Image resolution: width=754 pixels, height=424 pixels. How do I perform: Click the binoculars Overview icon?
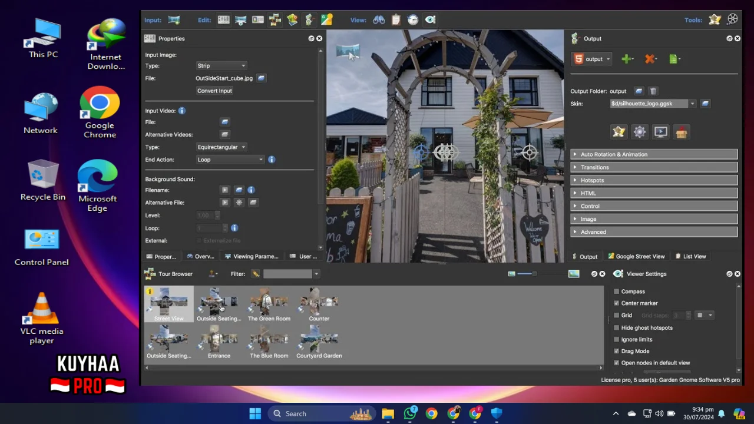pos(379,20)
